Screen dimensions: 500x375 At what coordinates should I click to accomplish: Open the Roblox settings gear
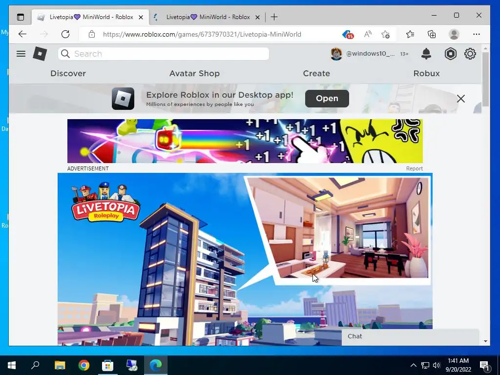tap(470, 54)
